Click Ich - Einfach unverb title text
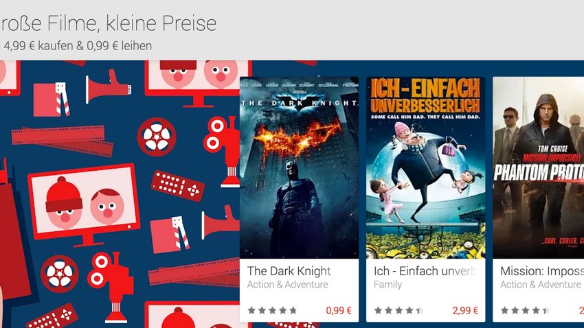The height and width of the screenshot is (328, 584). [425, 271]
